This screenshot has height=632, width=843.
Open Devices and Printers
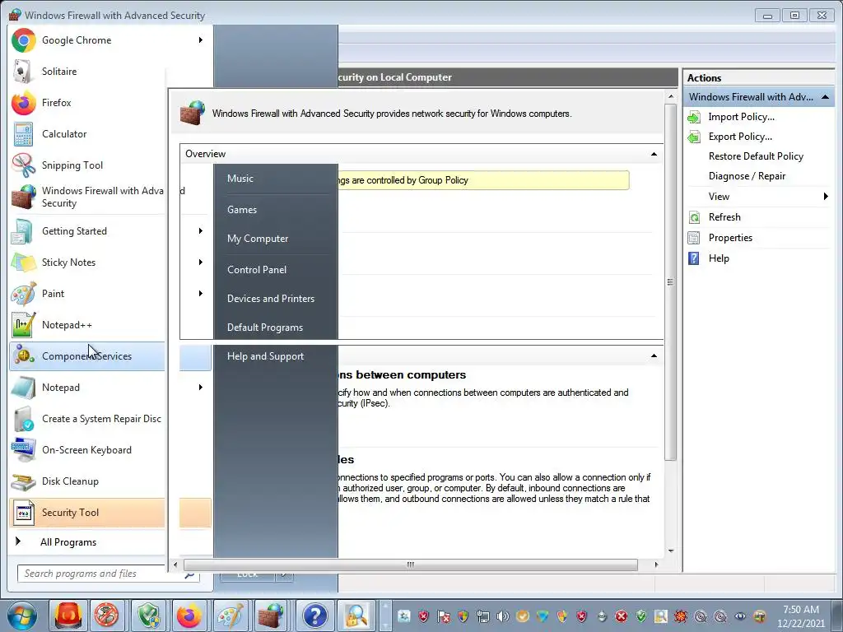click(x=270, y=298)
